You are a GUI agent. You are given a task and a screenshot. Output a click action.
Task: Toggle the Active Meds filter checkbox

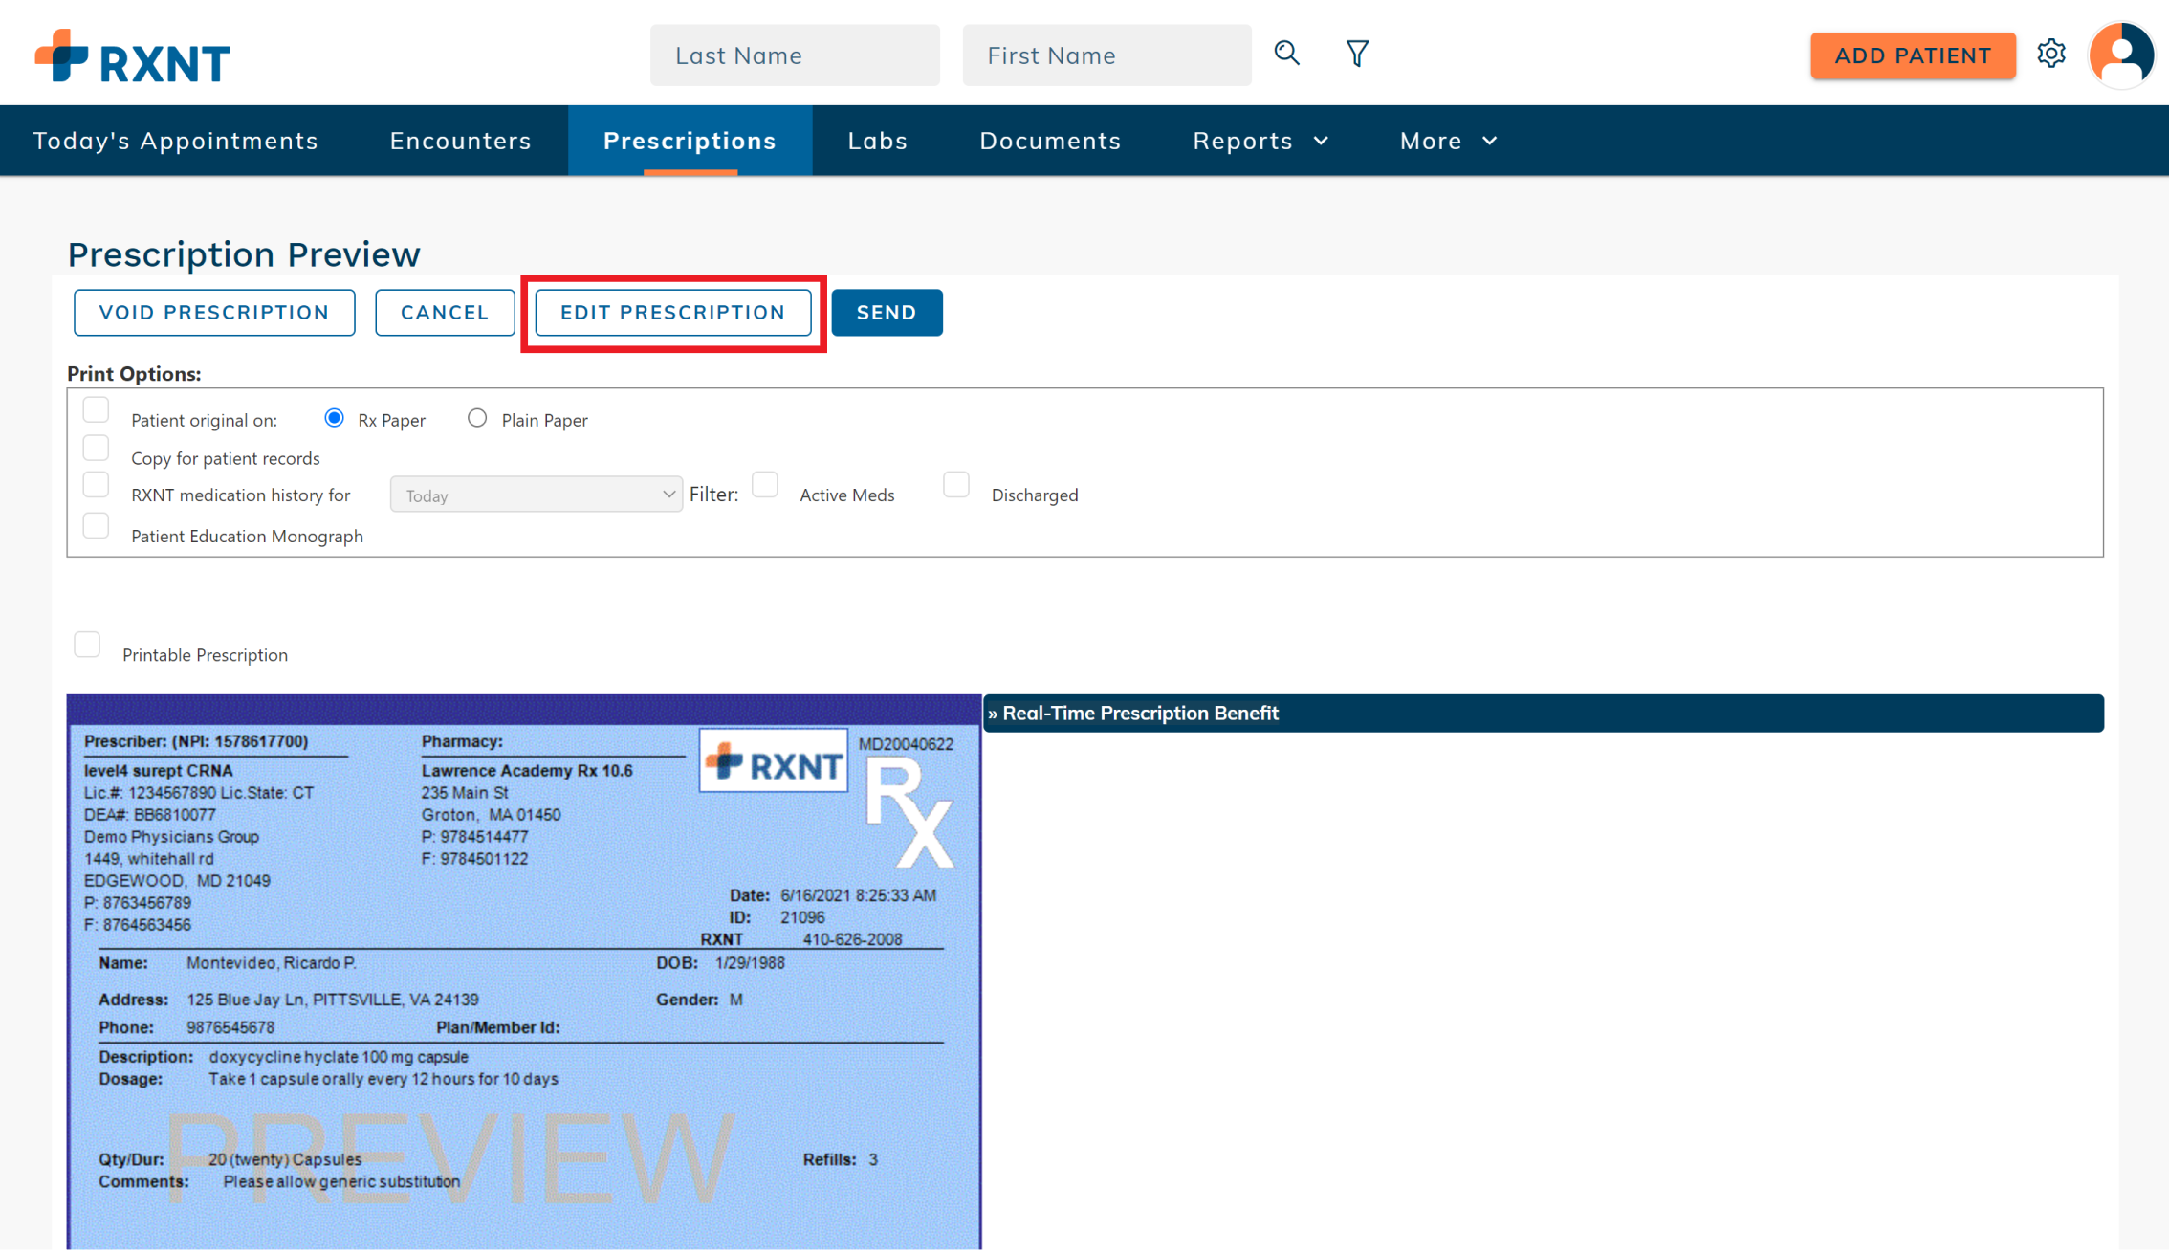pyautogui.click(x=765, y=485)
